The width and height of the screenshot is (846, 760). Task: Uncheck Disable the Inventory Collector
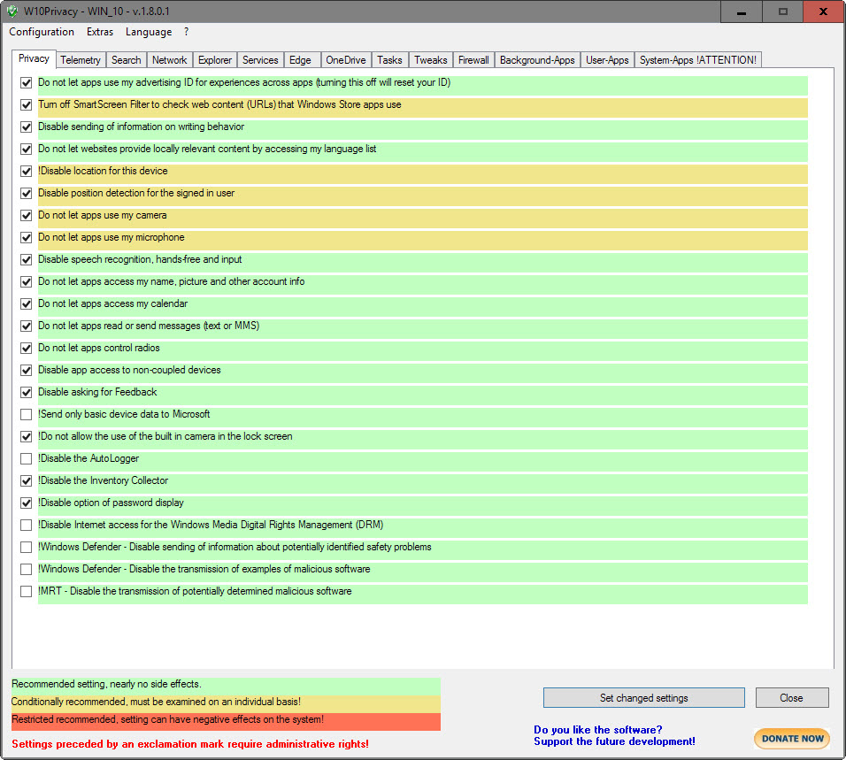pos(26,480)
